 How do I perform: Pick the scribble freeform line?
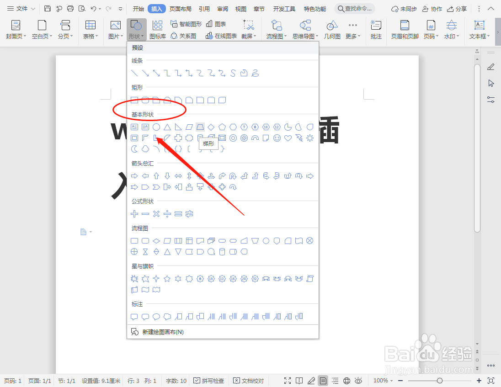[x=255, y=73]
